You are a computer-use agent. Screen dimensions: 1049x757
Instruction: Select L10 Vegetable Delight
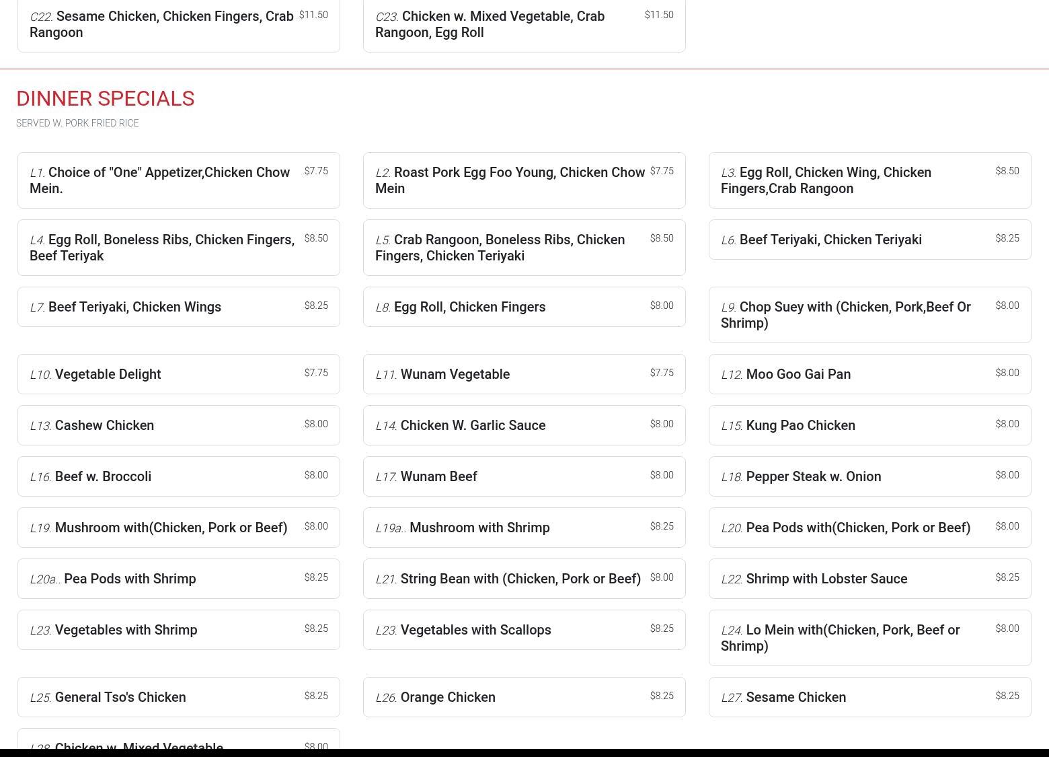click(x=179, y=374)
